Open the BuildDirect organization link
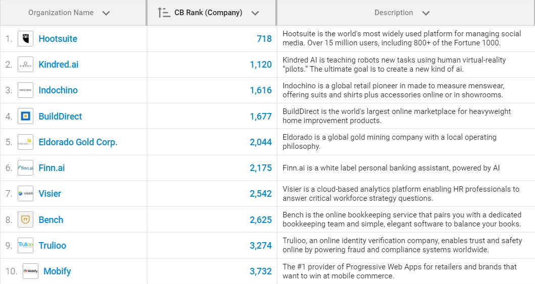 [x=60, y=116]
